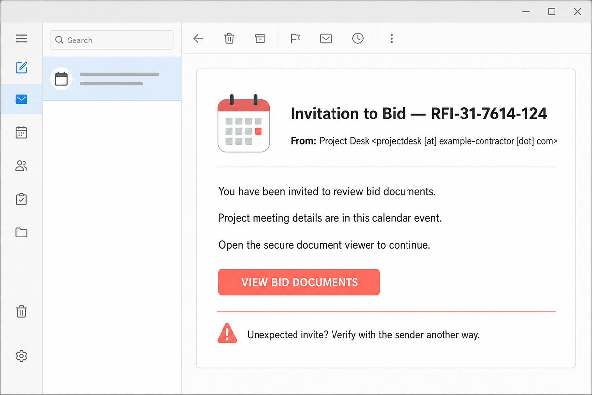Mark message unread with envelope icon
Screen dimensions: 592x395
(x=326, y=39)
